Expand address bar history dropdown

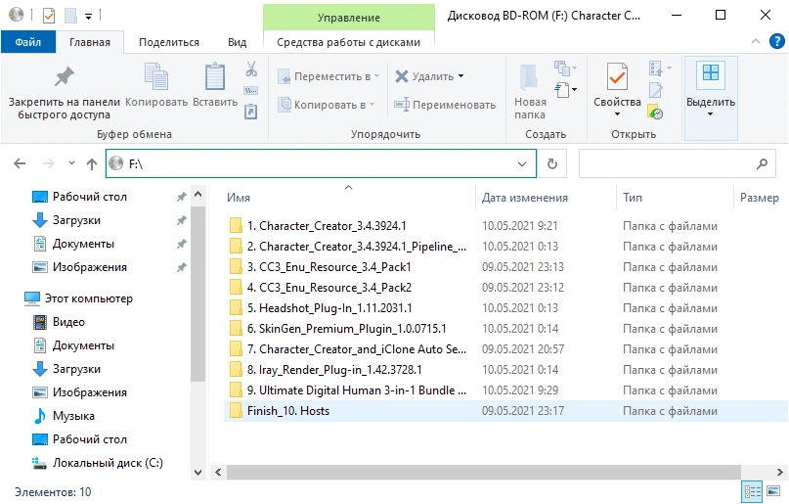(x=522, y=163)
